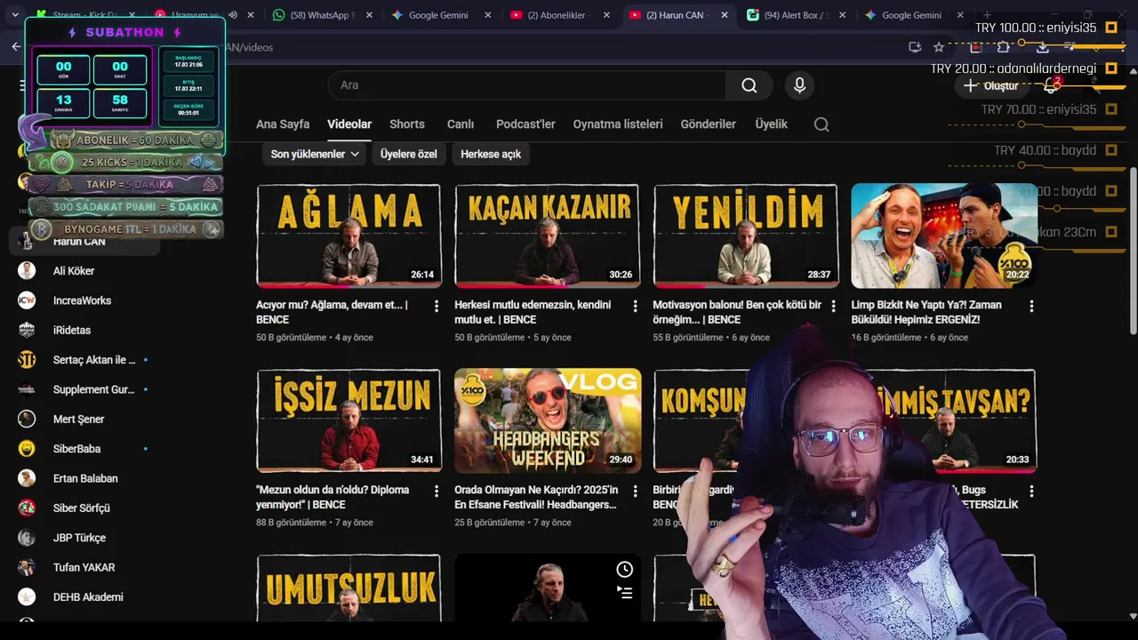Open Ali Köker channel avatar in sidebar
Image resolution: width=1138 pixels, height=640 pixels.
(x=27, y=271)
